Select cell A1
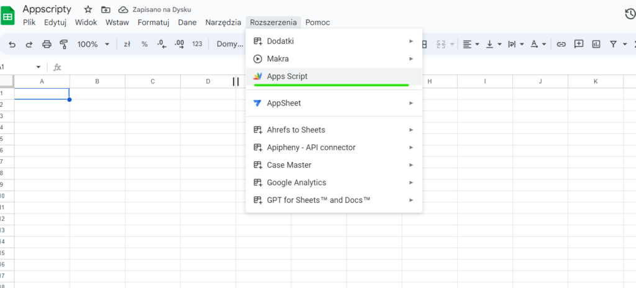 pos(42,94)
